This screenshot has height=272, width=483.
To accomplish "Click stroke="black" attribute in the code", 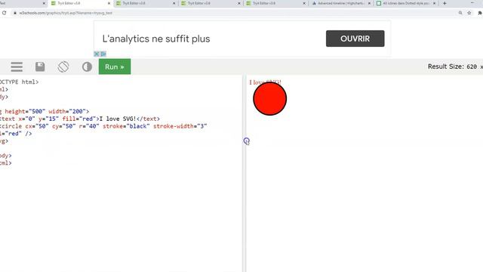I will pyautogui.click(x=126, y=126).
